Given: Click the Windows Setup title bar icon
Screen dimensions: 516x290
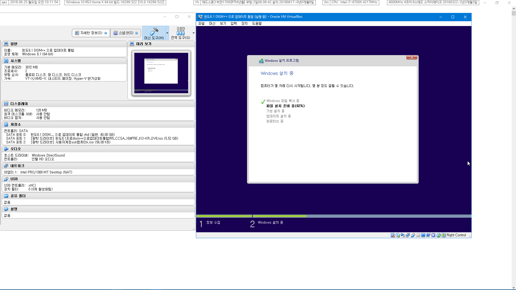Looking at the screenshot, I should pyautogui.click(x=261, y=61).
